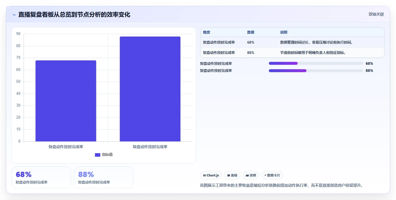Open the 68% data card
396x200 pixels.
coord(41,177)
